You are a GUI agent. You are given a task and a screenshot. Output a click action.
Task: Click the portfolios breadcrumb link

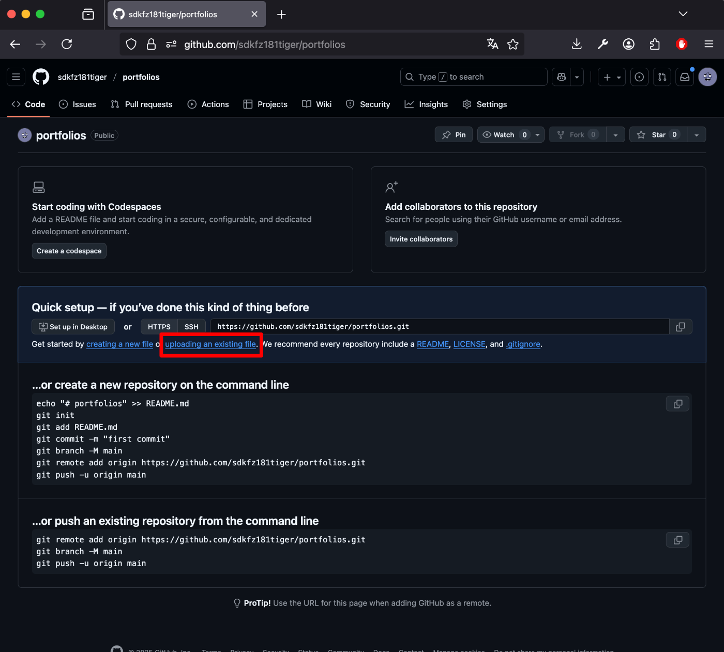tap(141, 77)
